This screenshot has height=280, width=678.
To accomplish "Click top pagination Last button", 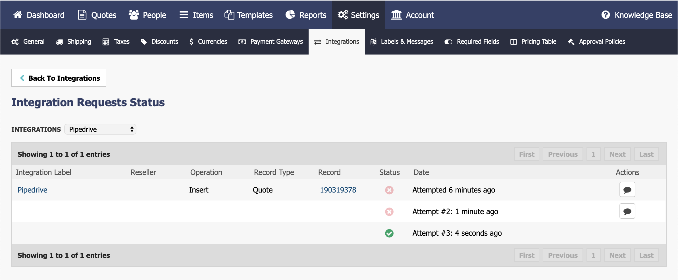I will pyautogui.click(x=646, y=154).
